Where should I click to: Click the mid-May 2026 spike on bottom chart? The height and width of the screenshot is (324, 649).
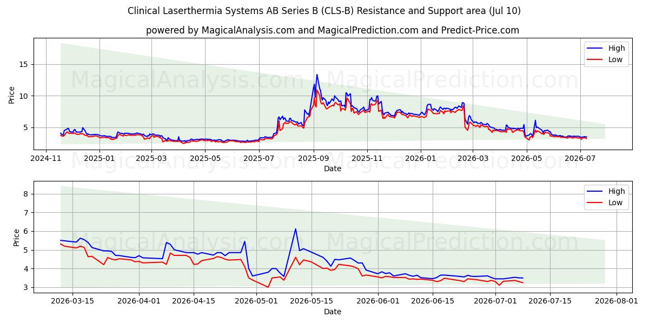295,229
